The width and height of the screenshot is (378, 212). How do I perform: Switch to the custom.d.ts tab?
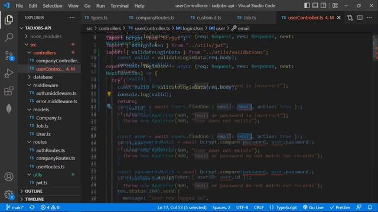coord(208,18)
